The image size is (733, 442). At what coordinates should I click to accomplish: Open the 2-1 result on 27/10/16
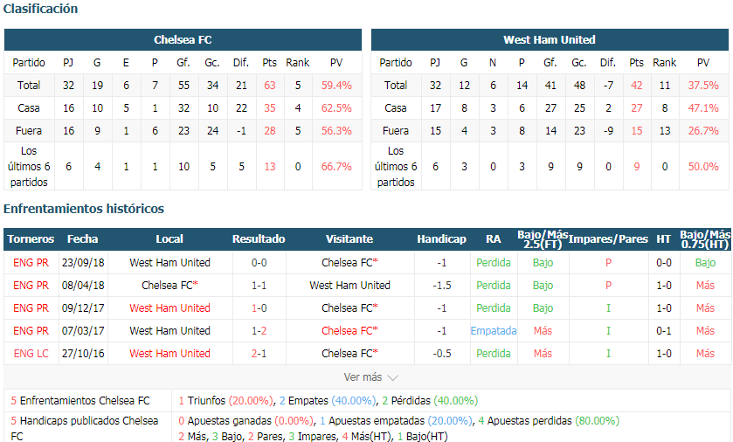click(x=259, y=354)
